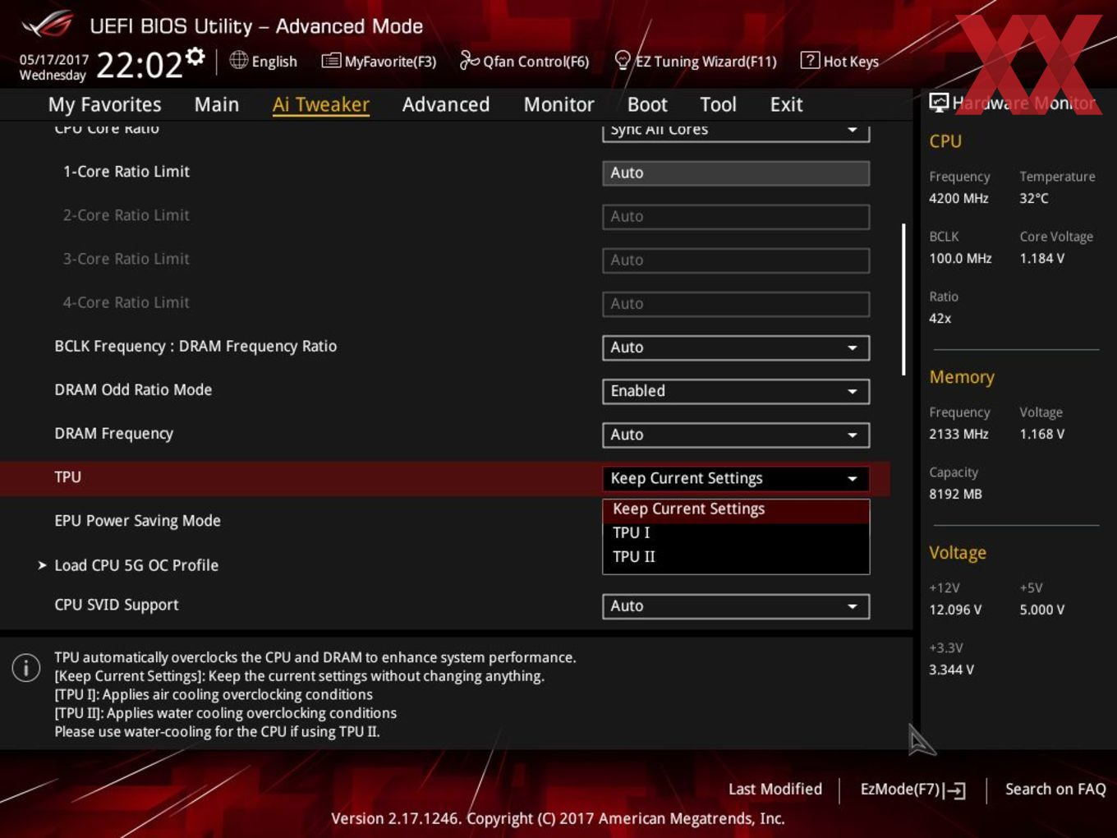The width and height of the screenshot is (1117, 838).
Task: Click the globe language icon
Action: (x=238, y=60)
